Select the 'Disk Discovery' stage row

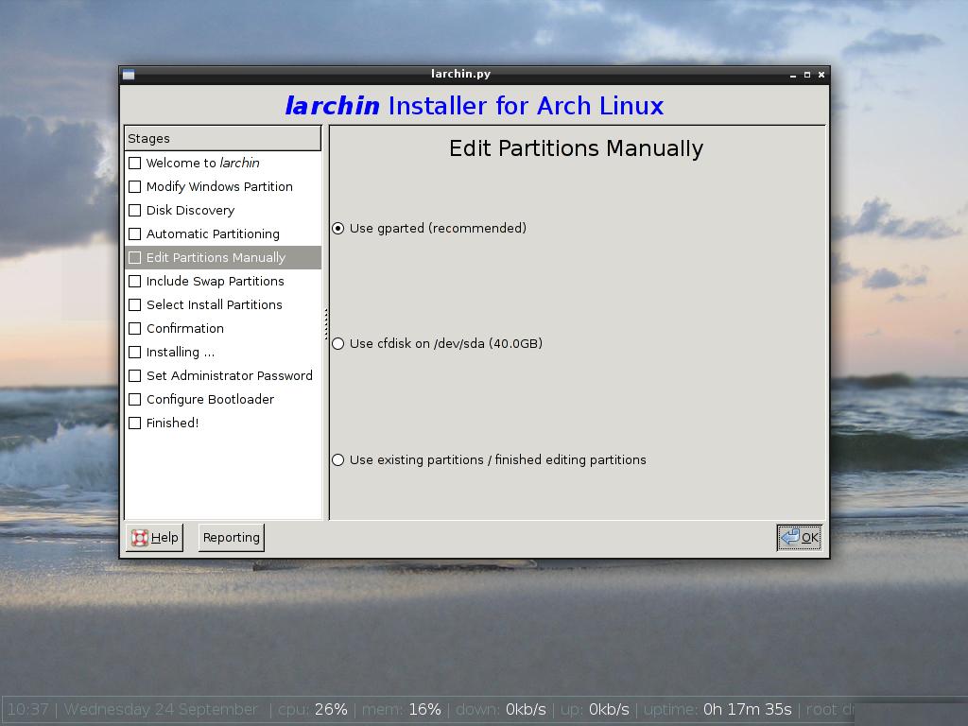click(223, 211)
